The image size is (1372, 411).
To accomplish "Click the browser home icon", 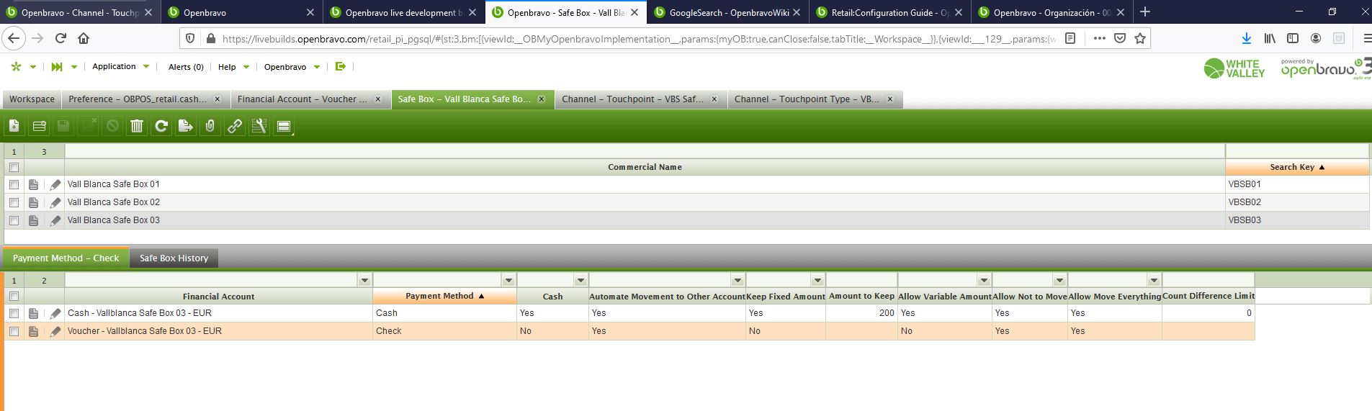I will coord(84,38).
